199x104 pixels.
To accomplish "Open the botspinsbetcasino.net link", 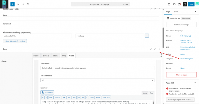I will [x=188, y=48].
